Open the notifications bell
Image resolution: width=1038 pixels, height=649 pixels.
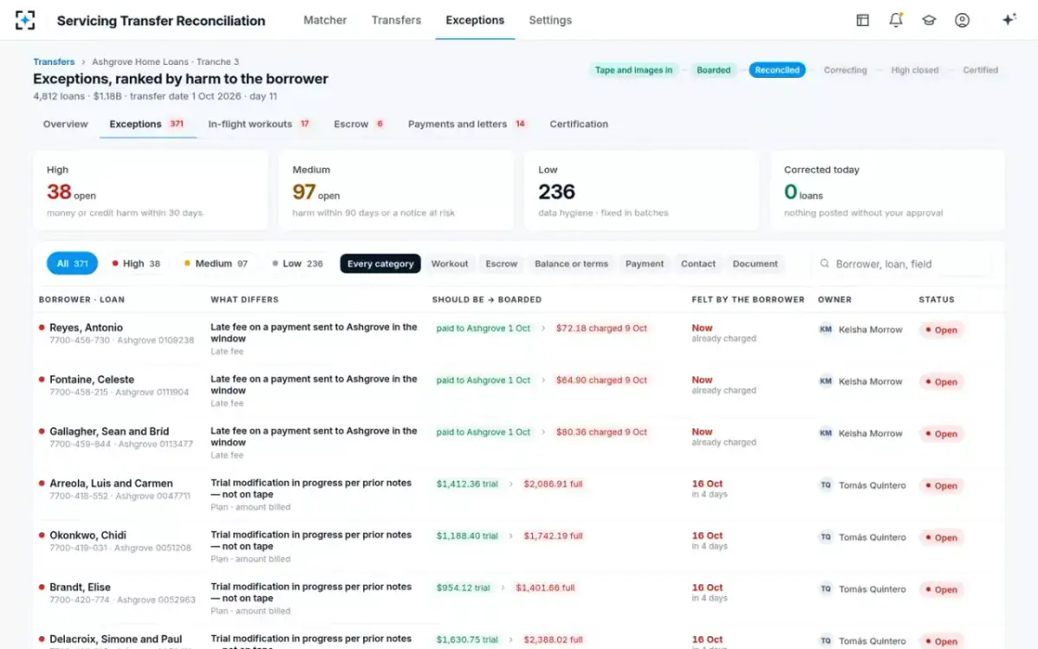[x=896, y=20]
